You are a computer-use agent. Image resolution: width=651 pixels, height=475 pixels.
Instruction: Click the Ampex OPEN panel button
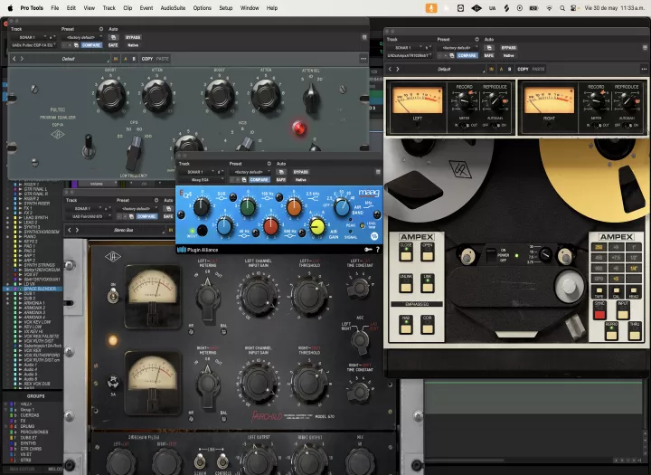click(427, 252)
